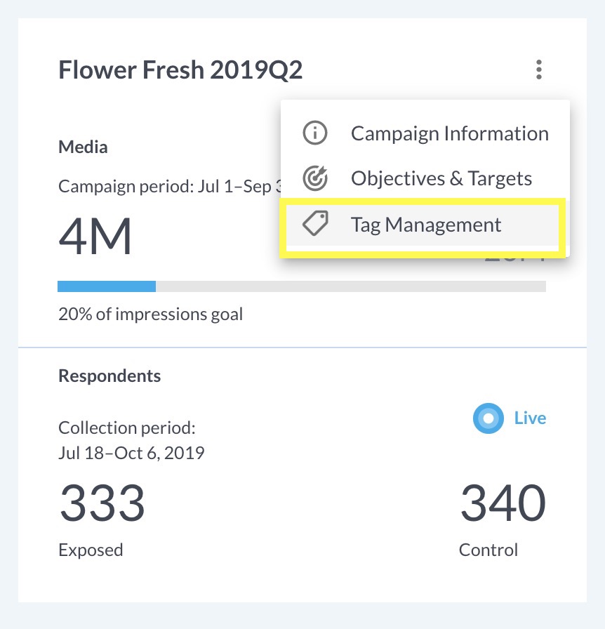The width and height of the screenshot is (605, 629).
Task: Click the 20% of impressions goal label
Action: click(x=150, y=314)
